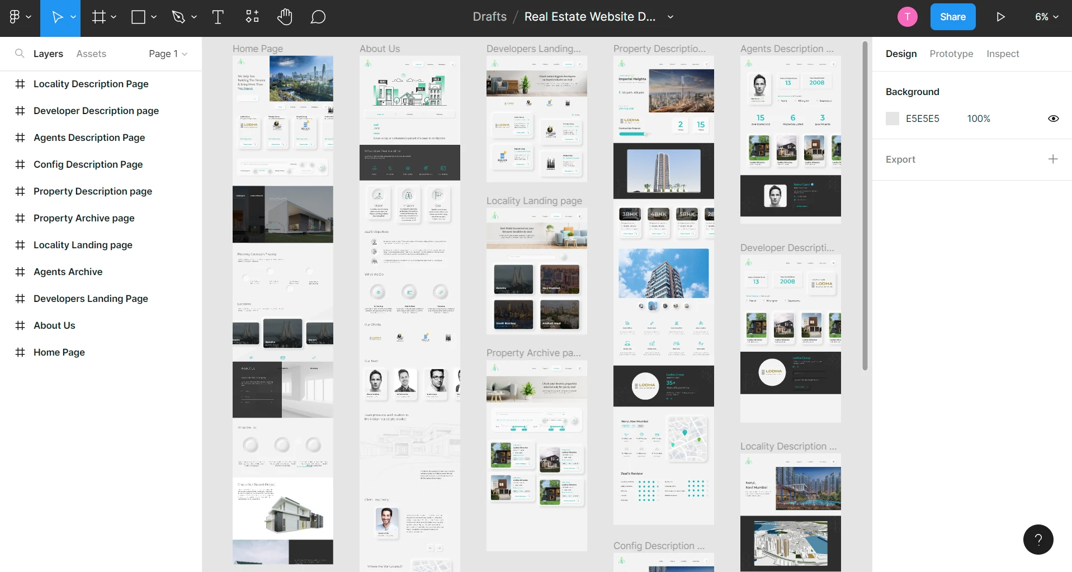Select the About Us frame on canvas
This screenshot has width=1072, height=572.
pyautogui.click(x=410, y=313)
